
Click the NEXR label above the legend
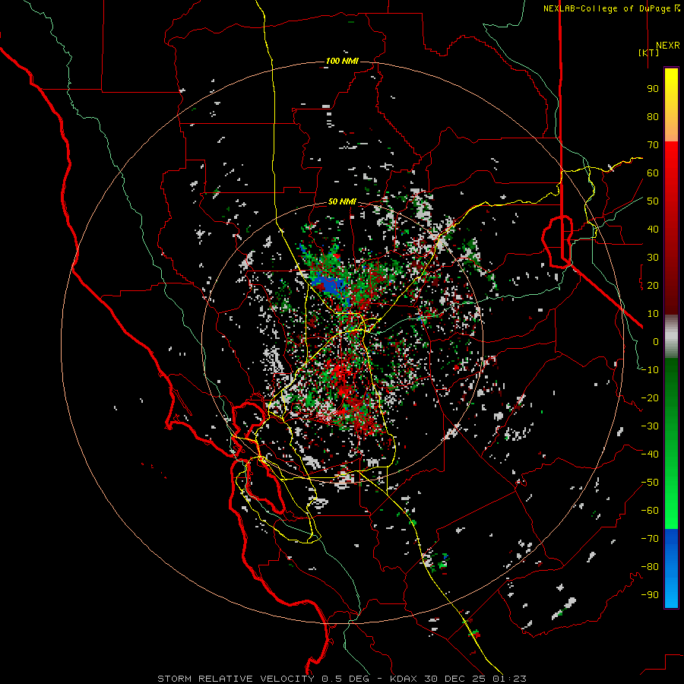668,46
